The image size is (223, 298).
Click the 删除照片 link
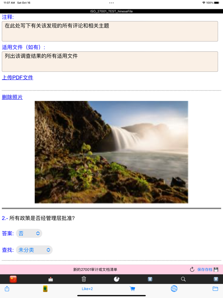coord(12,97)
